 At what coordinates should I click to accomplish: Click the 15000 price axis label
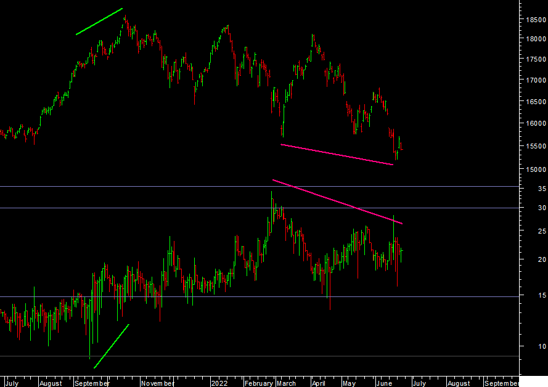[x=536, y=169]
